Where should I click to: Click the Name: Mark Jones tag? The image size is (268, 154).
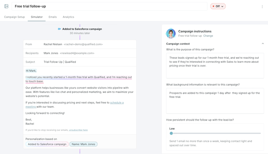click(84, 144)
